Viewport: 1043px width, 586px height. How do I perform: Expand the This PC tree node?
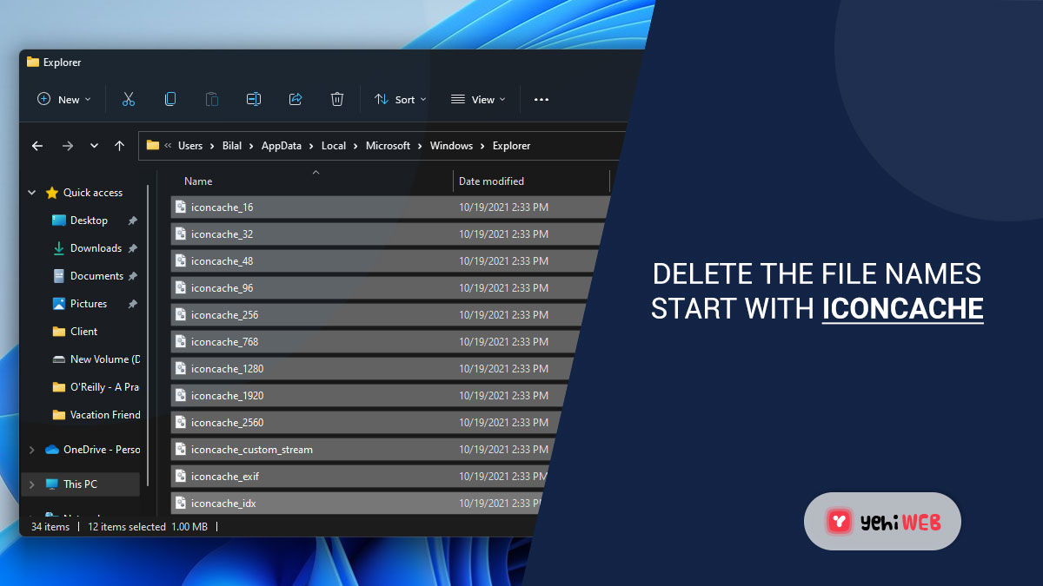pos(32,484)
